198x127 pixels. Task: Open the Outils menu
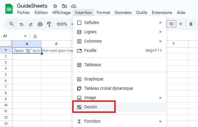[x=142, y=13]
